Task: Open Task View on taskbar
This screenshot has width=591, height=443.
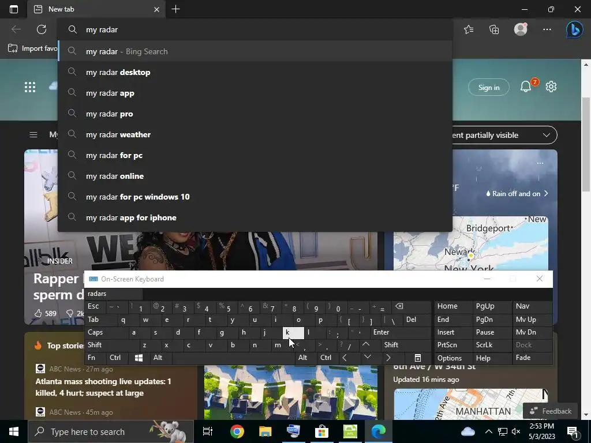Action: point(207,431)
